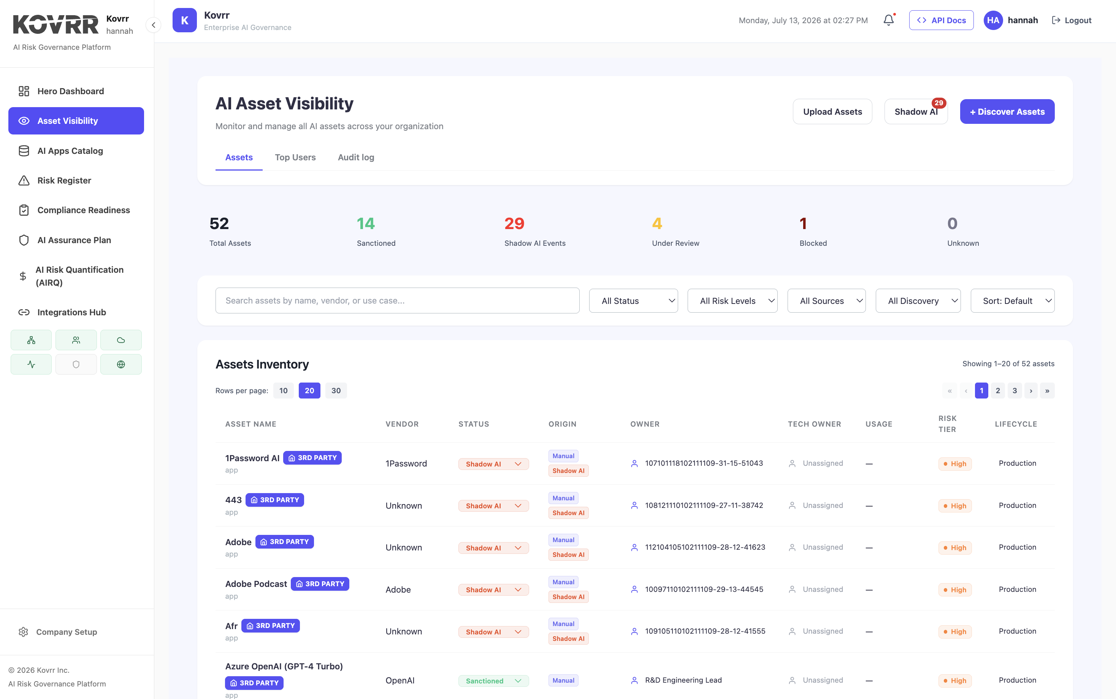This screenshot has width=1116, height=699.
Task: Click the 3RD PARTY badge next to 443
Action: 275,500
